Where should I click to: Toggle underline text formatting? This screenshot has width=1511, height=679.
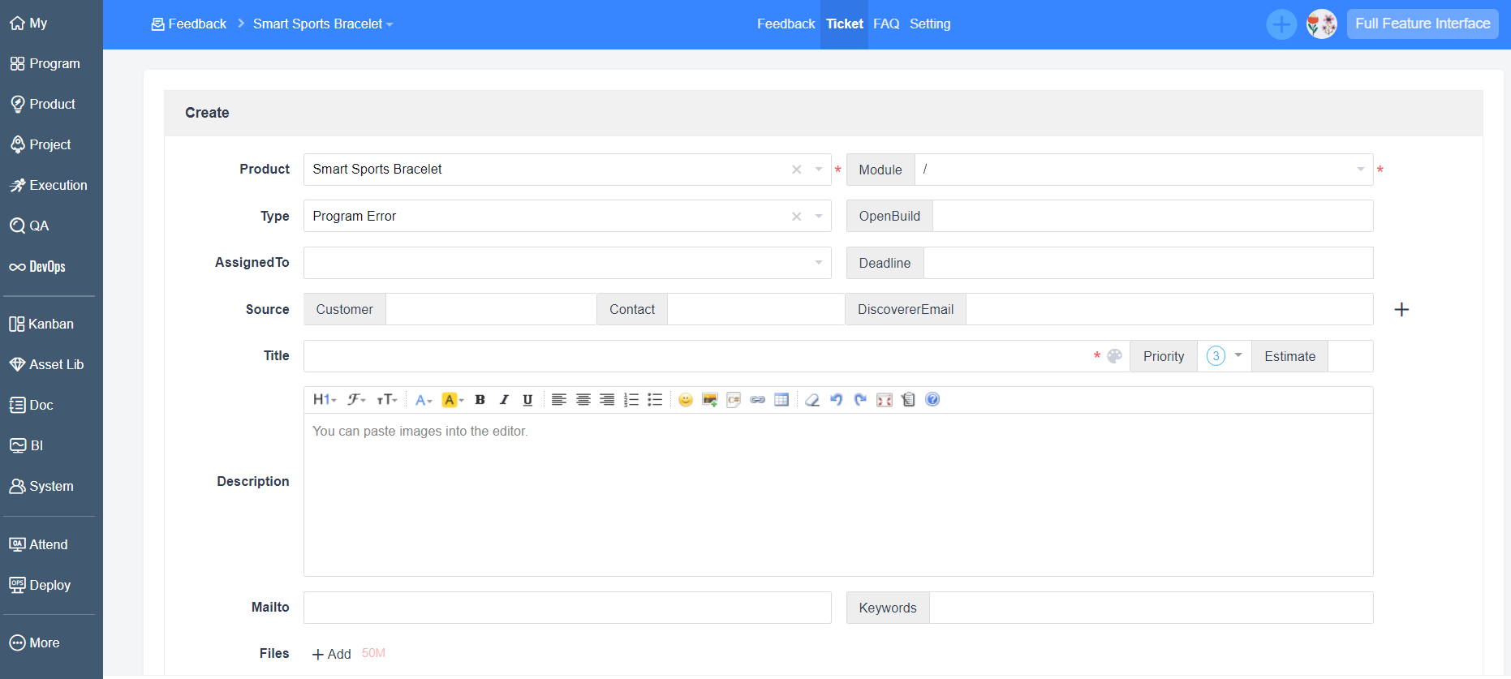point(527,399)
